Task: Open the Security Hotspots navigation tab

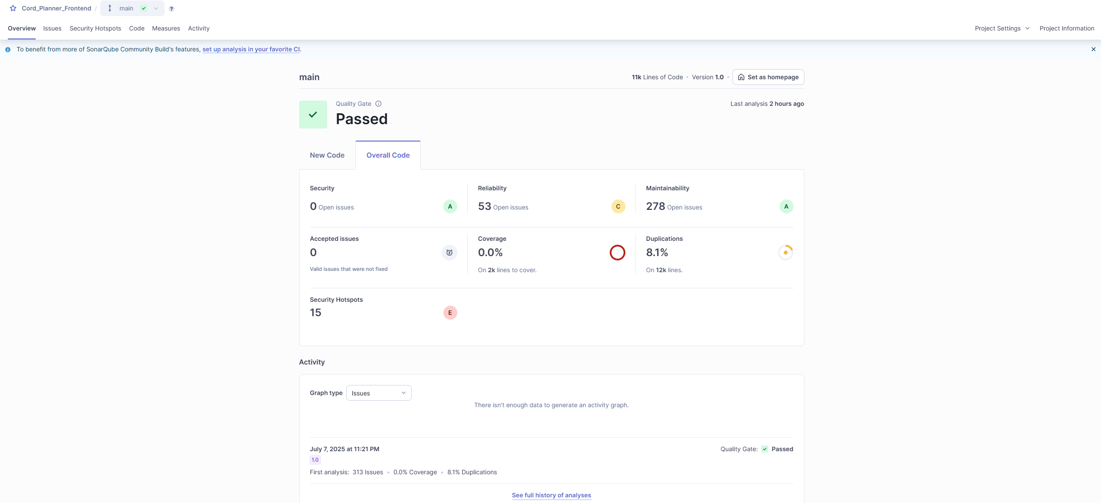Action: pyautogui.click(x=95, y=28)
